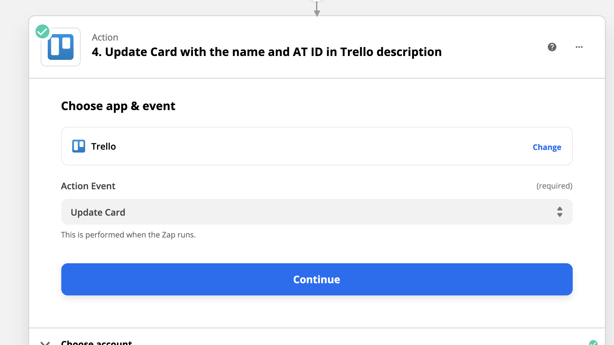Open the Action Event dropdown arrows
Screen dimensions: 614x345
pos(560,212)
